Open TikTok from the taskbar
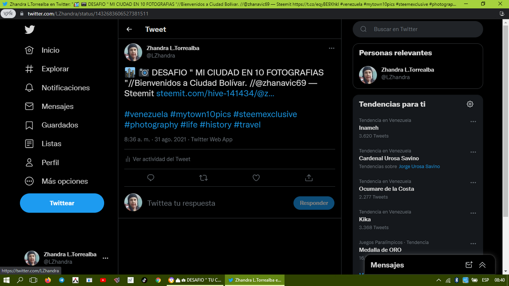509x286 pixels. (144, 280)
